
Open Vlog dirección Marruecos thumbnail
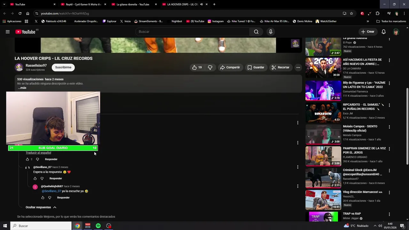[x=323, y=200]
